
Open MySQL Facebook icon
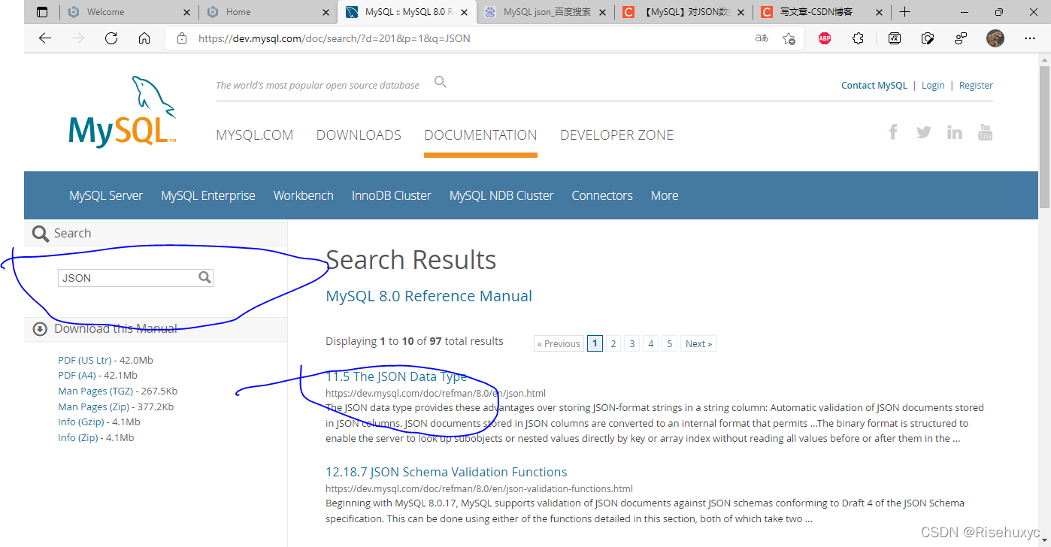[893, 132]
